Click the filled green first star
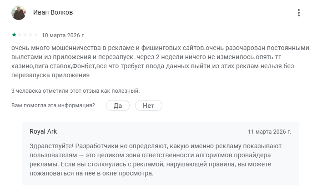 (14, 35)
